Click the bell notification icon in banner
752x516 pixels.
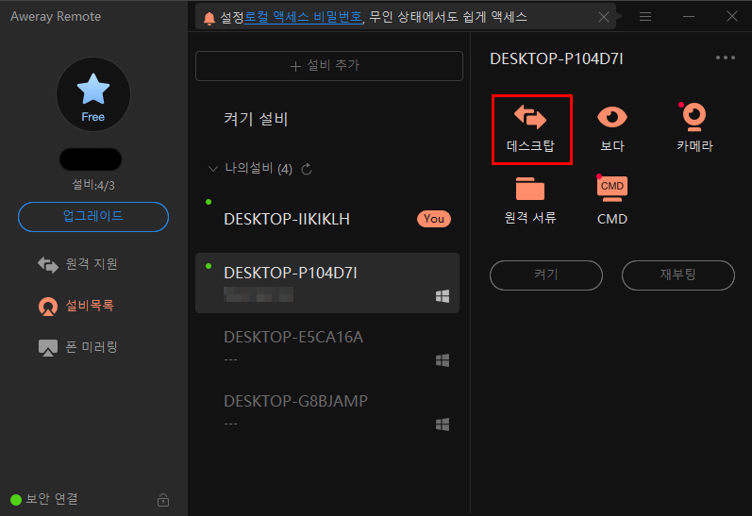click(209, 18)
